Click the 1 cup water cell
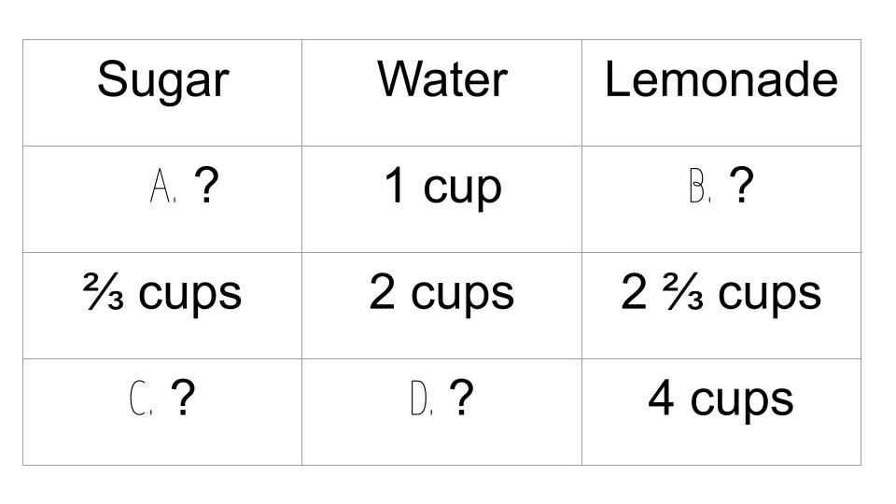 [441, 199]
